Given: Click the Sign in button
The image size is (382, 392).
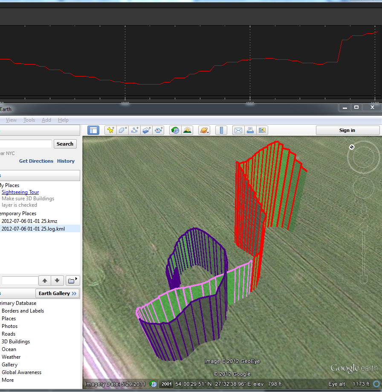Looking at the screenshot, I should (x=347, y=130).
